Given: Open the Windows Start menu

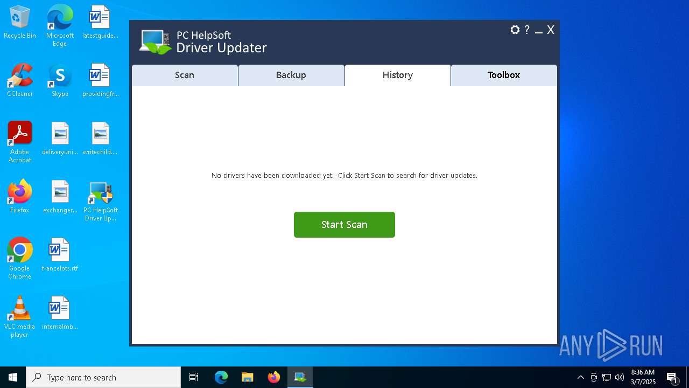Looking at the screenshot, I should [13, 377].
